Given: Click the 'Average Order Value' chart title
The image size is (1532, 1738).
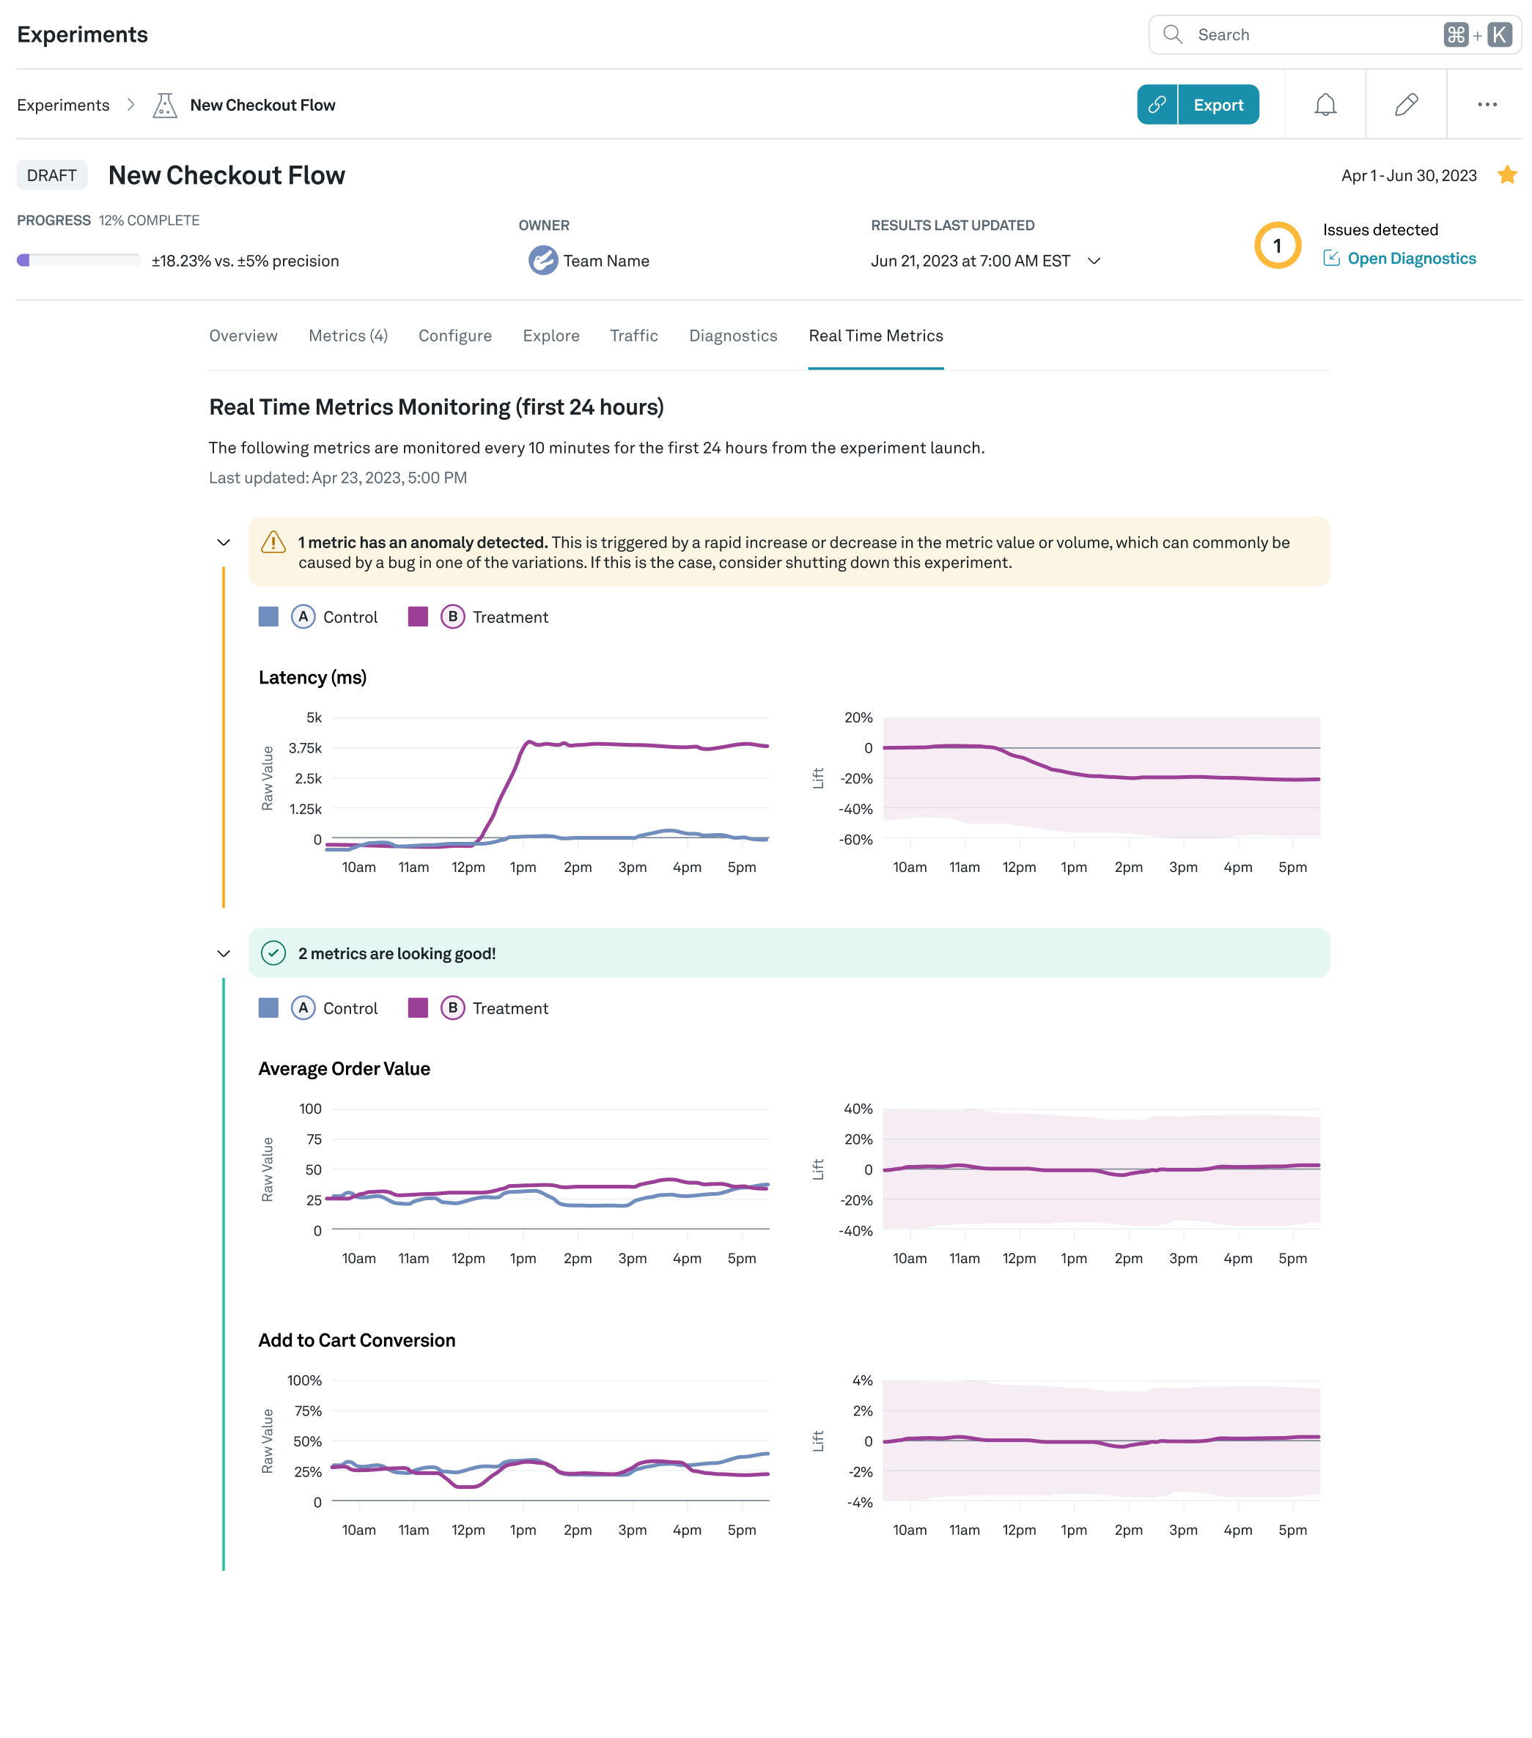Looking at the screenshot, I should [344, 1069].
